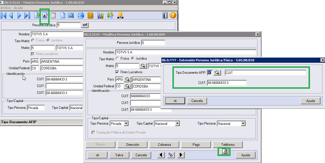The width and height of the screenshot is (325, 163).
Task: Click the modify record icon in Manten toolbar
Action: coord(45,16)
